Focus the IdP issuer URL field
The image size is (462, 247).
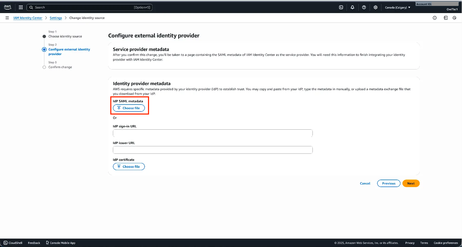213,150
